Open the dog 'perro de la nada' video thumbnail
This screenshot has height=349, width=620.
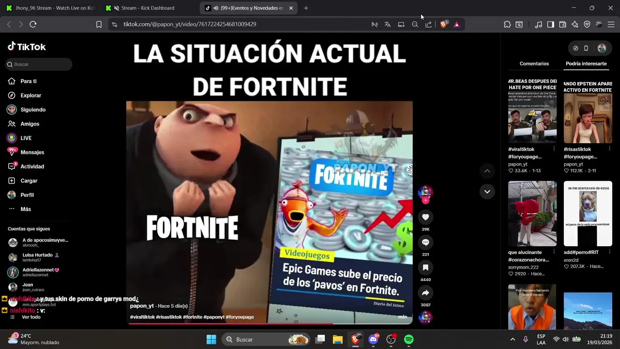pos(588,213)
